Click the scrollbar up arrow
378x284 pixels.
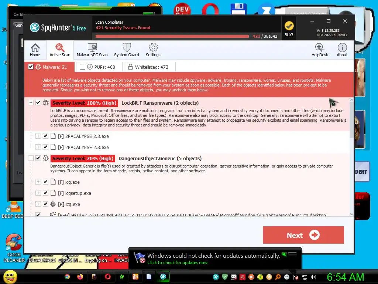point(351,99)
